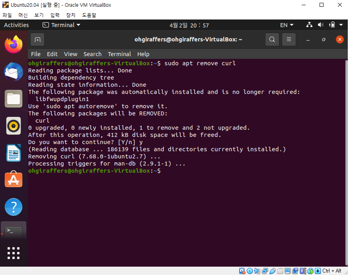Open the terminal View menu
The image size is (349, 275).
click(70, 54)
